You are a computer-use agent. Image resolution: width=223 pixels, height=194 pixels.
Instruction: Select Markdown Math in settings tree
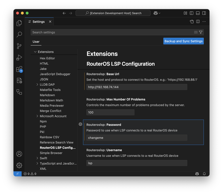point(51,100)
